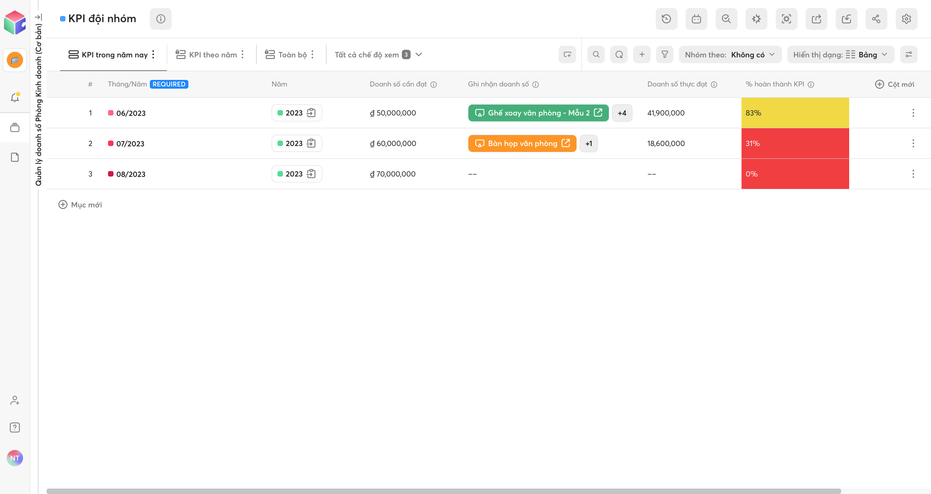Image resolution: width=931 pixels, height=494 pixels.
Task: Click the info icon beside KPI đội nhóm
Action: click(161, 19)
